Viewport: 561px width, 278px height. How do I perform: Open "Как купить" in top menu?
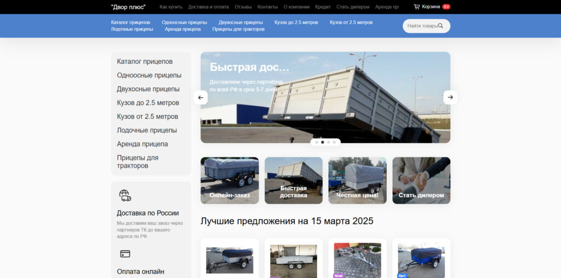point(171,7)
